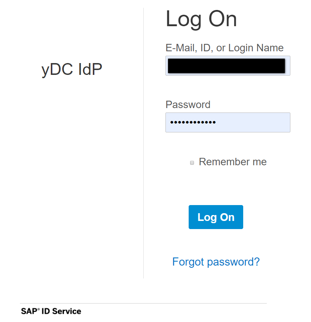Viewport: 311px width, 322px height.
Task: Click the blacked-out login name value
Action: (x=226, y=66)
